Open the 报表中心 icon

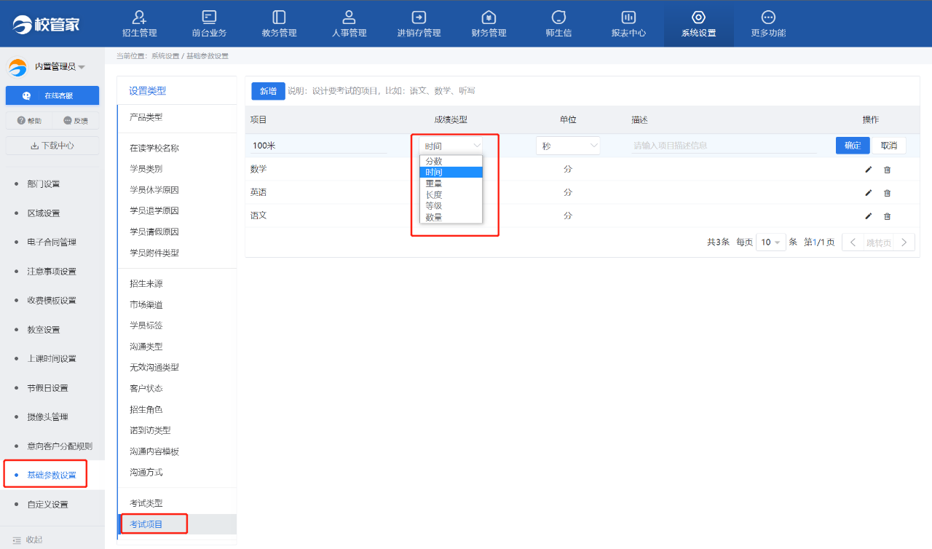coord(628,17)
